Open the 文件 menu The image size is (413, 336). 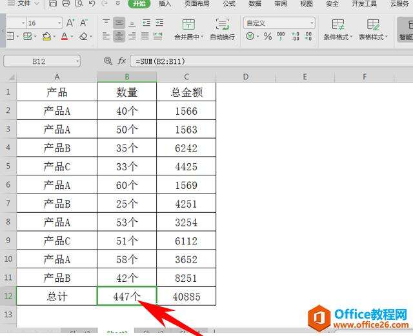(x=23, y=3)
